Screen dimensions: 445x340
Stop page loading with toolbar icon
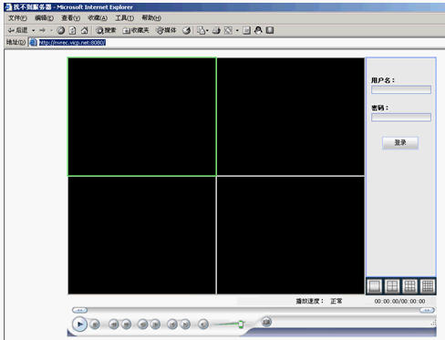(61, 30)
